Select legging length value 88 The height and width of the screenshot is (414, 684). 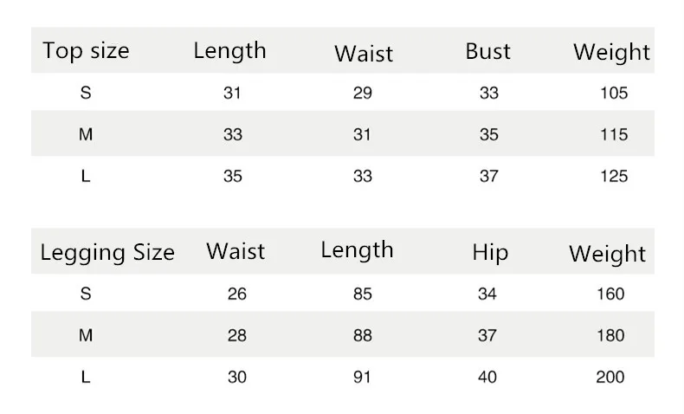click(x=363, y=335)
